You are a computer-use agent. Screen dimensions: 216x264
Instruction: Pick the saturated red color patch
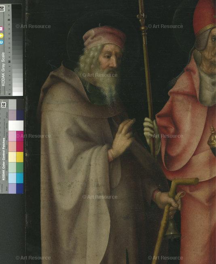20,147
